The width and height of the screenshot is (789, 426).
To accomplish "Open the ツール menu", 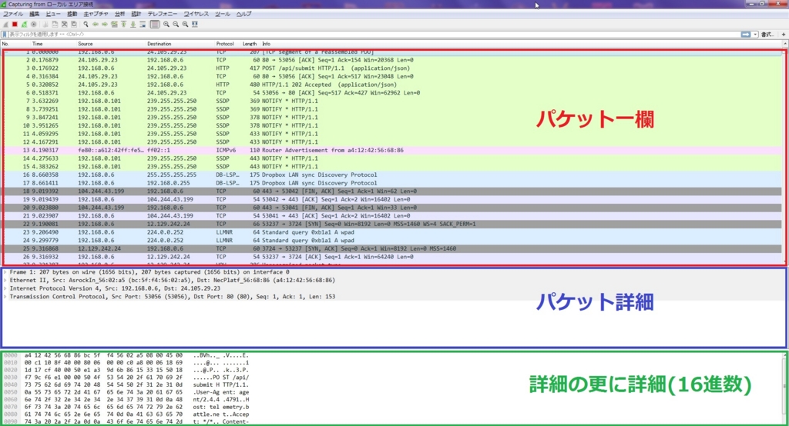I will pos(223,14).
